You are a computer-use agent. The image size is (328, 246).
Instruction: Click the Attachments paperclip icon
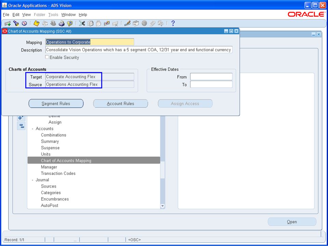(x=152, y=23)
